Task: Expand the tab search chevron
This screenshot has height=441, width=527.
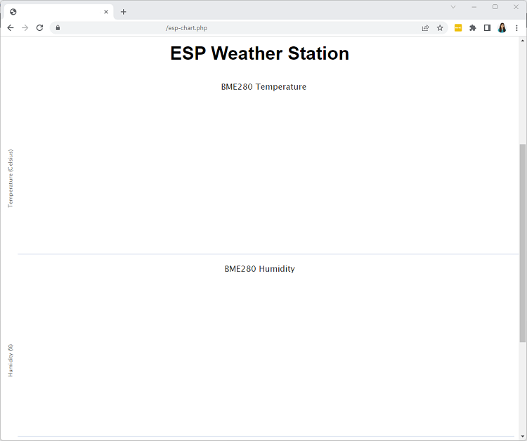Action: click(x=453, y=7)
